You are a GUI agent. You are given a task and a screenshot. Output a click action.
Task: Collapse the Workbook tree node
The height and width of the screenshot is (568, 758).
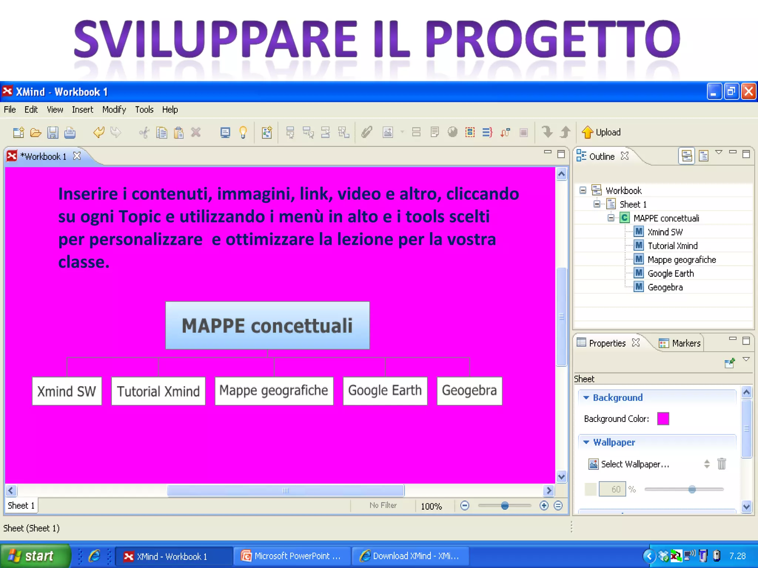(x=583, y=190)
